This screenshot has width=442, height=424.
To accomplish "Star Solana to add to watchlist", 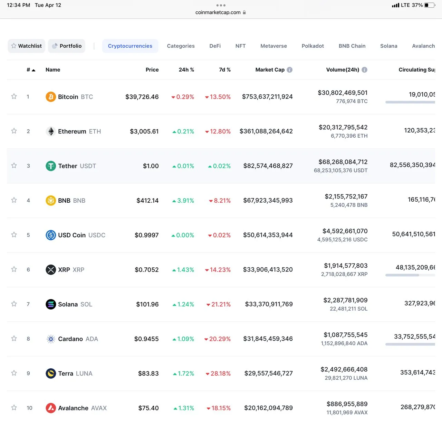I will pyautogui.click(x=14, y=304).
